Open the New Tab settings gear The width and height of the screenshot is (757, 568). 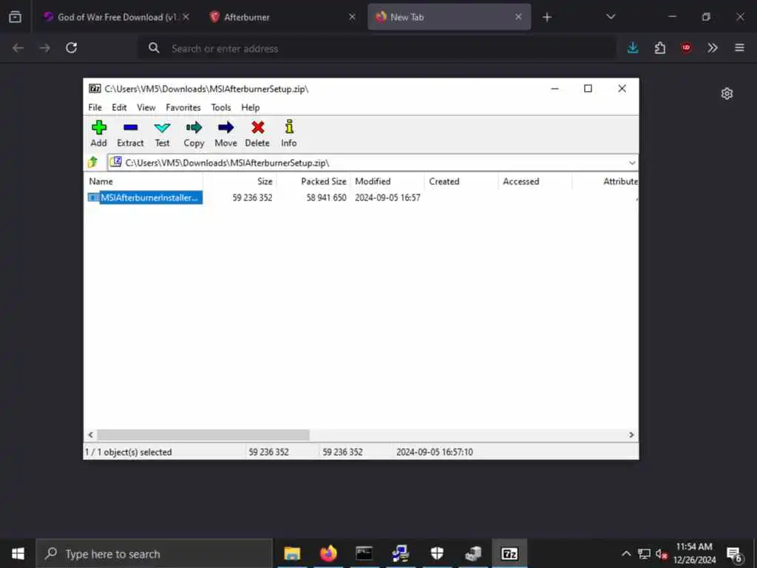[x=727, y=93]
